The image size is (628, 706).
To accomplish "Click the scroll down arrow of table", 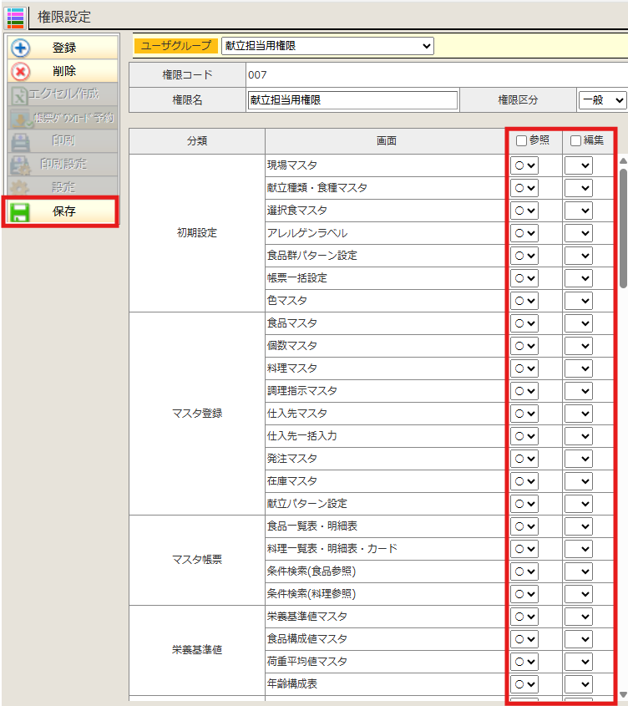I will (x=622, y=694).
